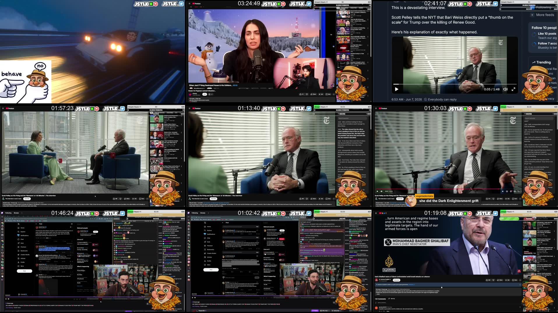Image resolution: width=558 pixels, height=313 pixels.
Task: Open Sort by comments dropdown in 01:19:08 panel
Action: coord(392,299)
